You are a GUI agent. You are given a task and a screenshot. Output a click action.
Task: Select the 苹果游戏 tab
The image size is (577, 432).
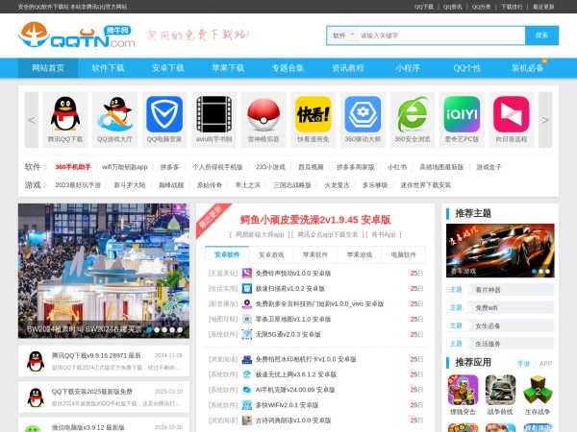point(360,254)
